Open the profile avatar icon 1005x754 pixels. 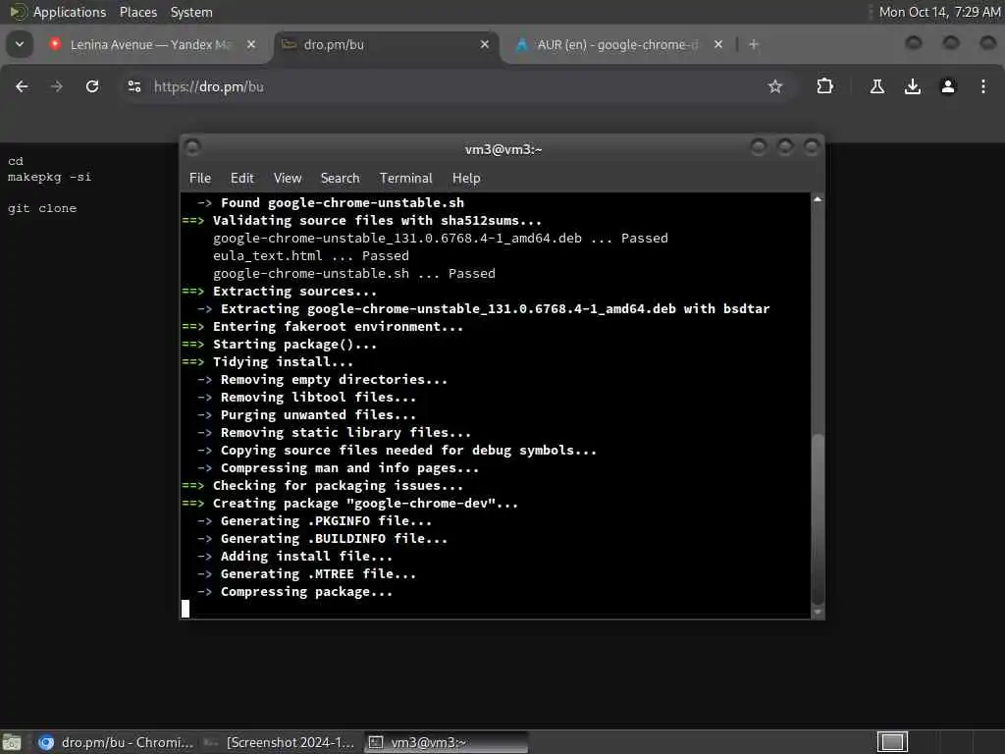click(x=948, y=86)
